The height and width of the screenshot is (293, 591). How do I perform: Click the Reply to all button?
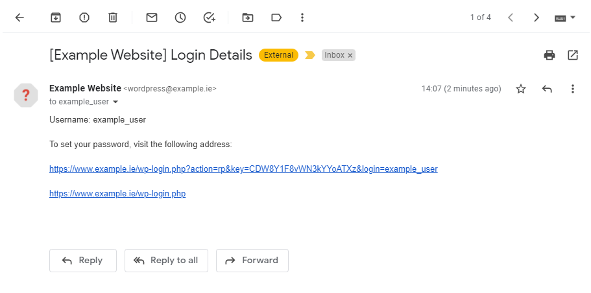(166, 261)
